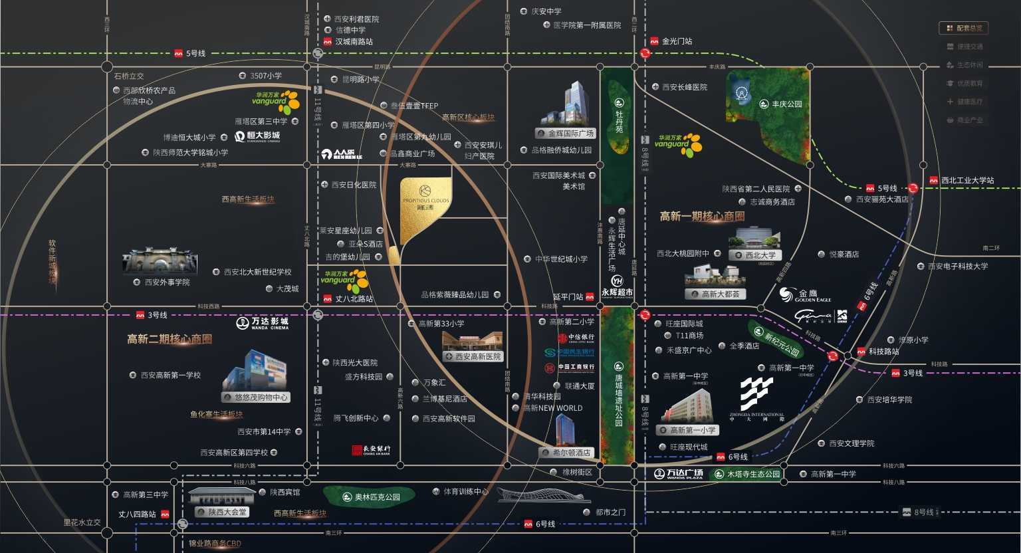This screenshot has height=553, width=1021.
Task: Click the 希尔顿酒店 label button
Action: tap(566, 453)
